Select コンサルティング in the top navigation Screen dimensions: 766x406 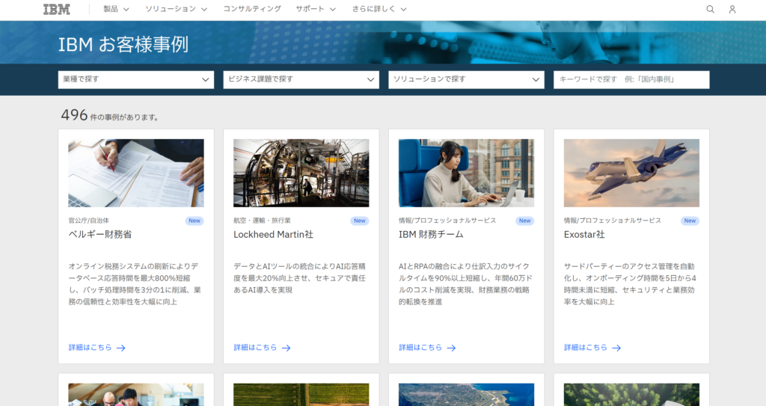point(252,9)
